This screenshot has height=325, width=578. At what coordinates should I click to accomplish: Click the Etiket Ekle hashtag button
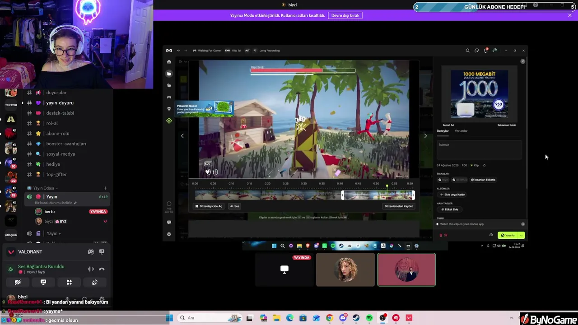450,209
